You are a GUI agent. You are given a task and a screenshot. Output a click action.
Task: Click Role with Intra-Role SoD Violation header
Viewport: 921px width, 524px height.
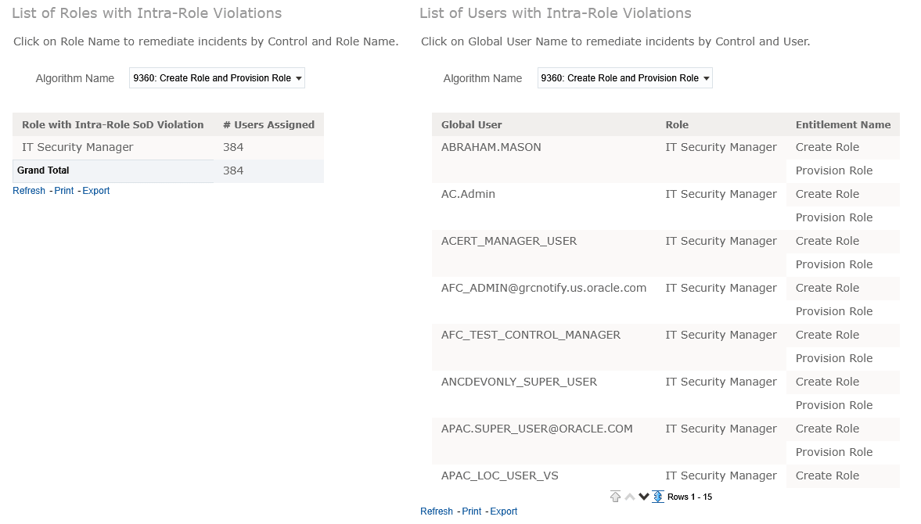tap(113, 124)
